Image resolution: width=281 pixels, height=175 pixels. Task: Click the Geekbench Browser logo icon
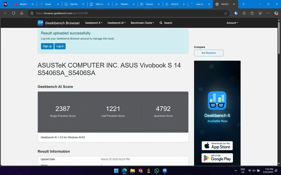click(x=40, y=23)
